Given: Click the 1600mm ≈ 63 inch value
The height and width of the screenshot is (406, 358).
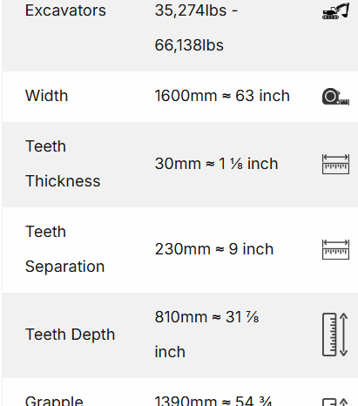Looking at the screenshot, I should click(x=222, y=96).
